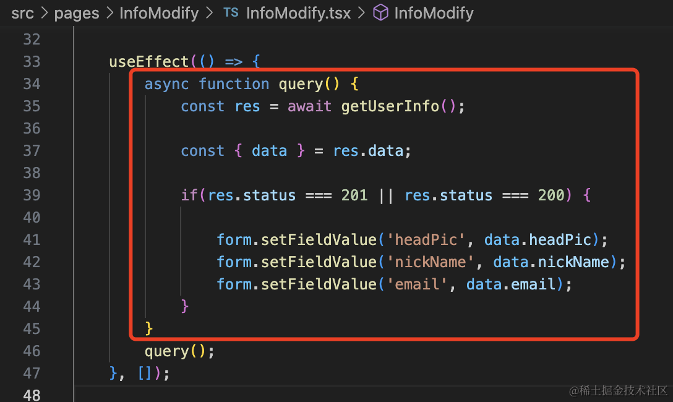Click the 'async' keyword on line 34
The image size is (673, 402).
tap(166, 84)
